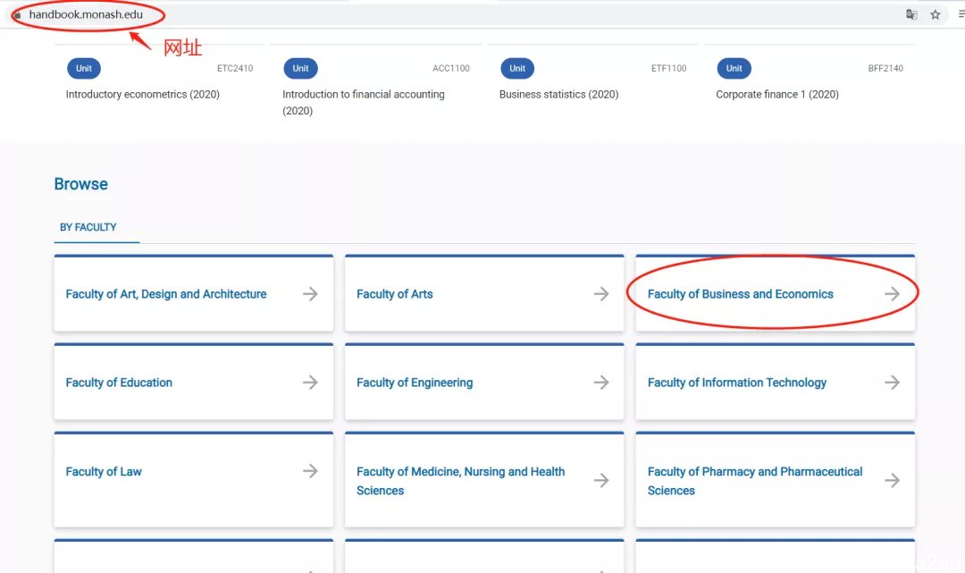Click the ACC1100 unit code
965x573 pixels.
[451, 68]
